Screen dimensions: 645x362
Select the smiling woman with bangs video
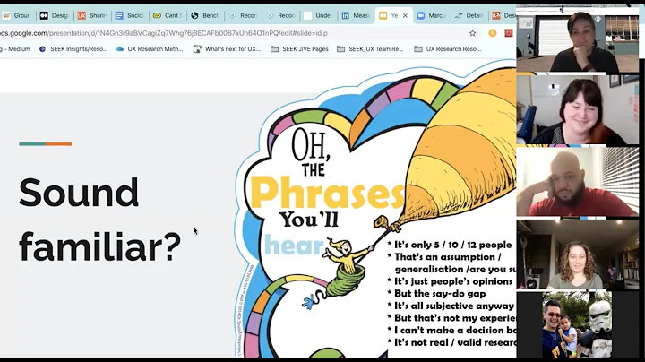tap(578, 110)
